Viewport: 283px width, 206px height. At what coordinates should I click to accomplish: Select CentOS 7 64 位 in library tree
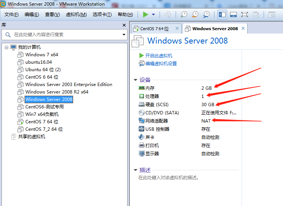click(x=42, y=122)
